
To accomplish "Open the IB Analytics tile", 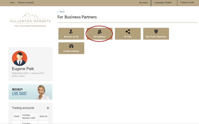I will coord(100,34).
